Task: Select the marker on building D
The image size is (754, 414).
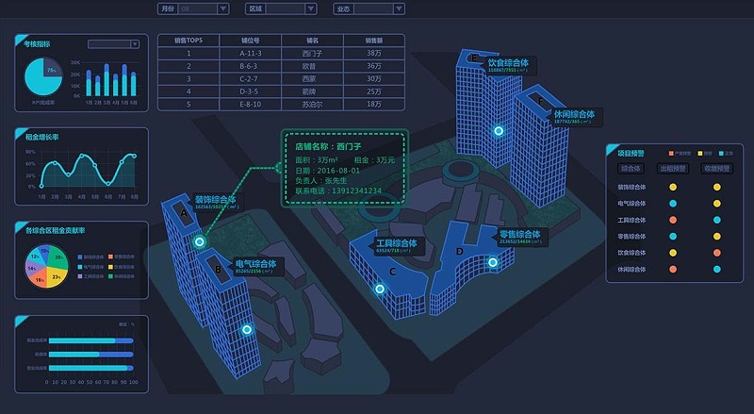Action: tap(492, 262)
